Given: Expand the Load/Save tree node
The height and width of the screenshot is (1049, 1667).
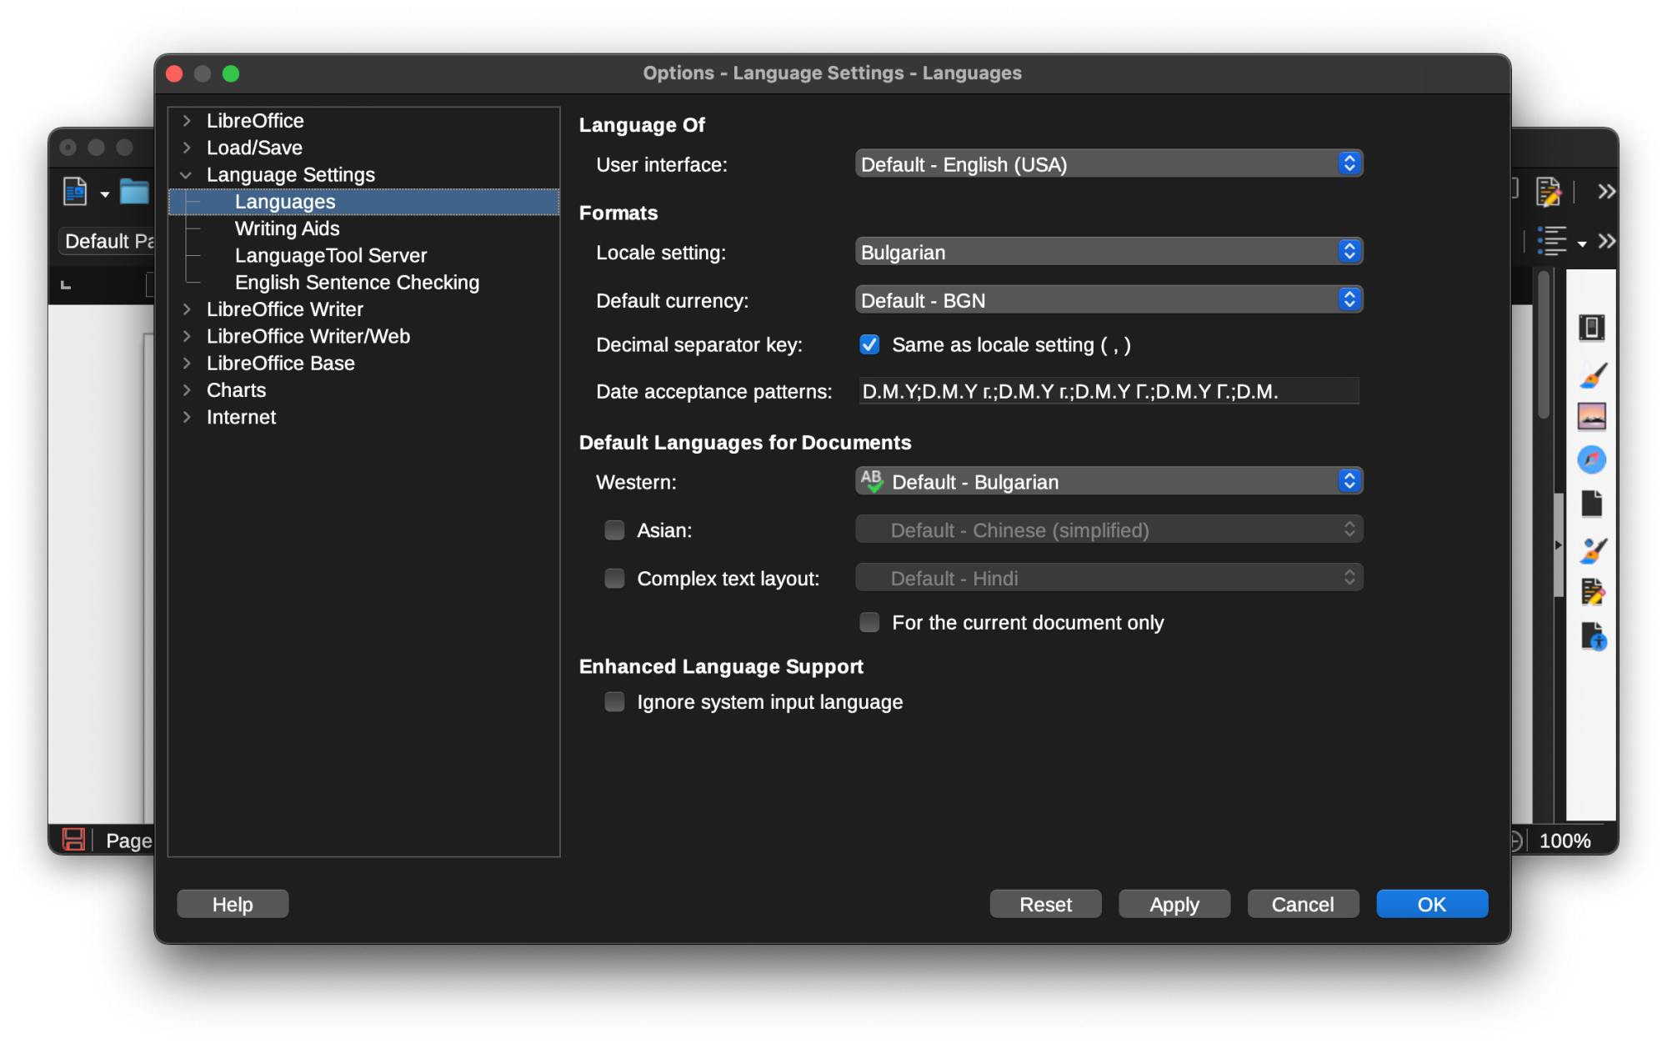Looking at the screenshot, I should [187, 148].
